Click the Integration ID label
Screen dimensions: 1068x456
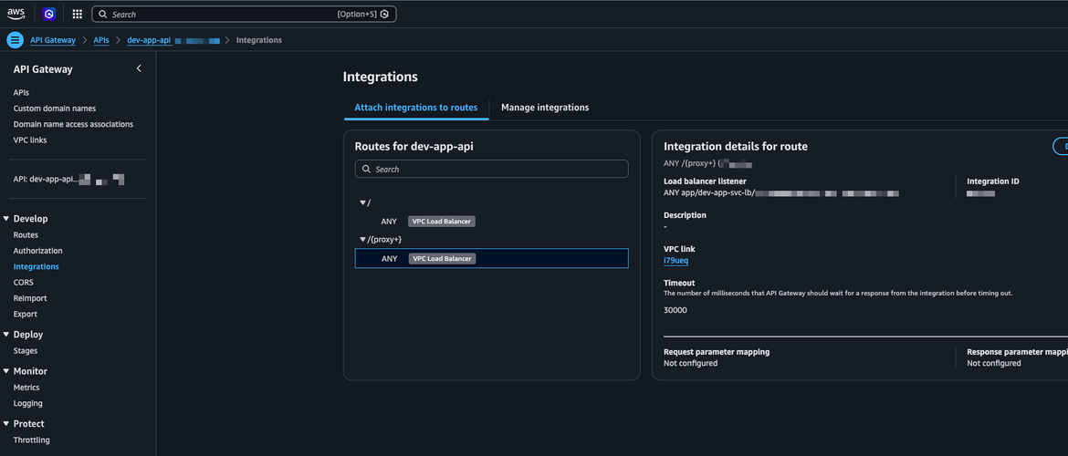993,181
